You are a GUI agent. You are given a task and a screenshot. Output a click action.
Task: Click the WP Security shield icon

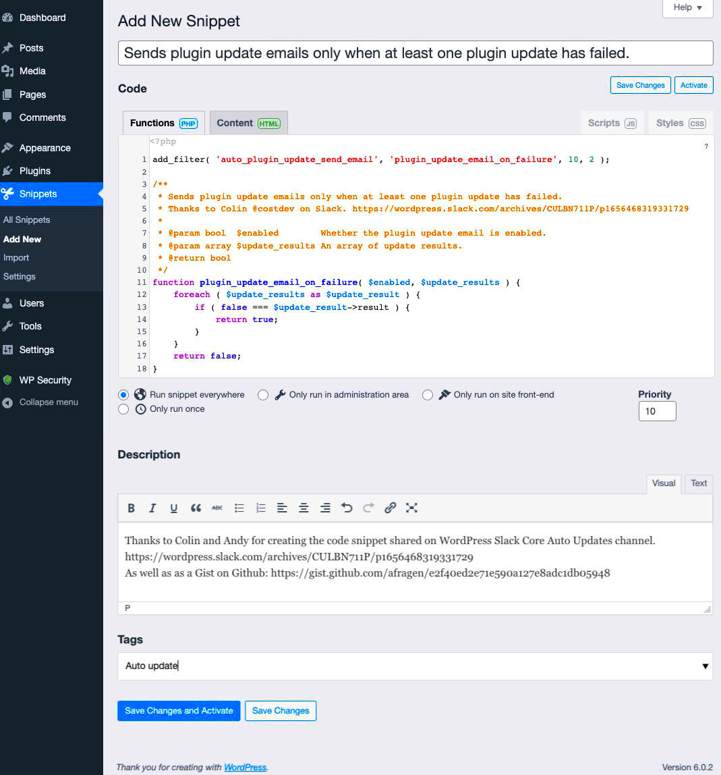click(x=7, y=380)
